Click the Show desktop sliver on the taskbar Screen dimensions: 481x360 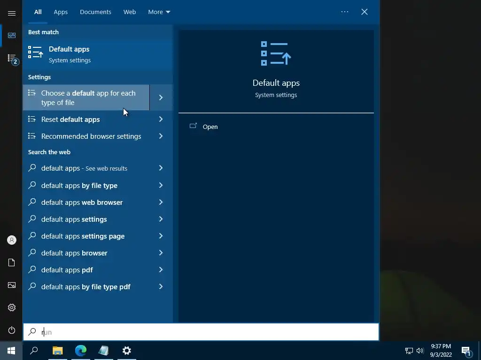click(x=480, y=351)
